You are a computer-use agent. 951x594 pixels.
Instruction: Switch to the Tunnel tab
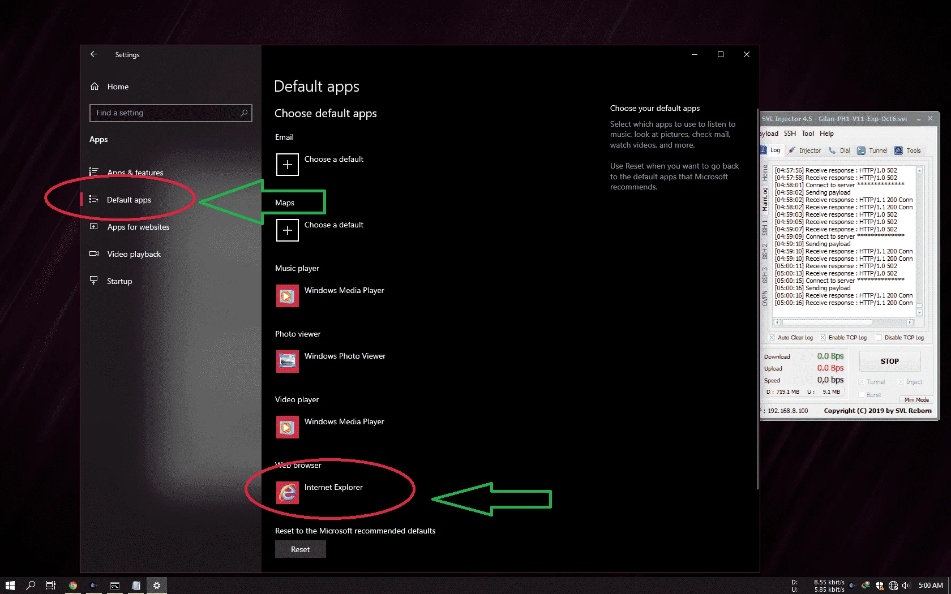click(x=872, y=150)
